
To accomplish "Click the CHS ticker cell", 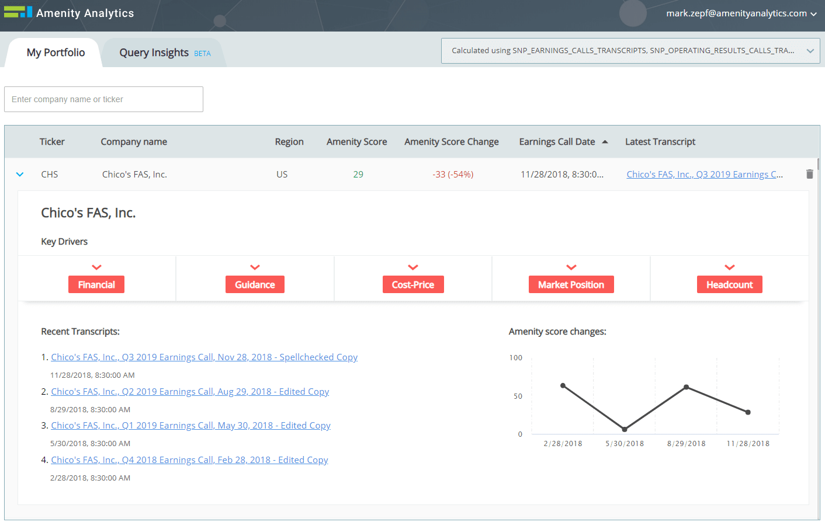I will point(50,174).
